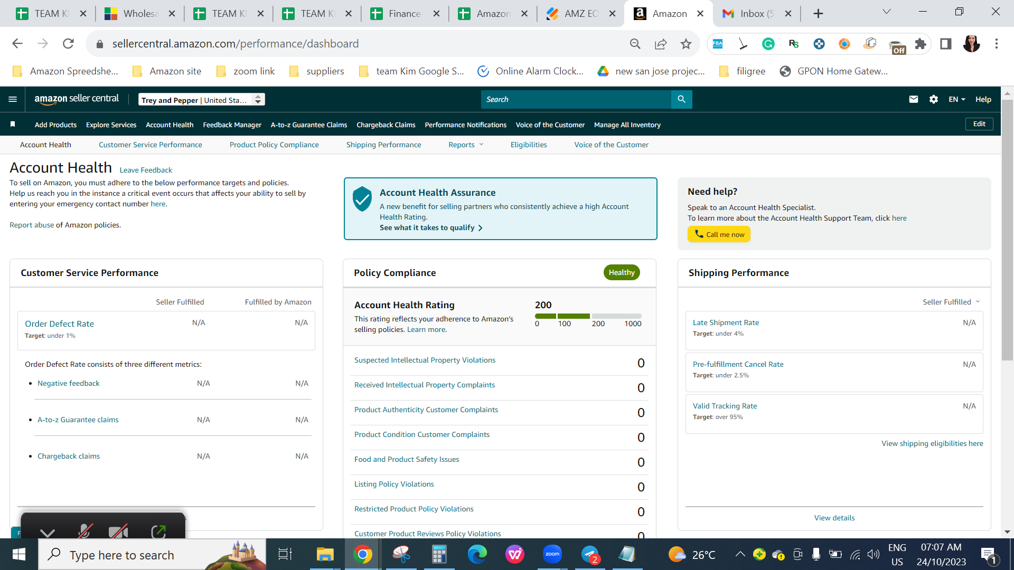Open Telegram from the taskbar
Image resolution: width=1014 pixels, height=570 pixels.
click(590, 555)
